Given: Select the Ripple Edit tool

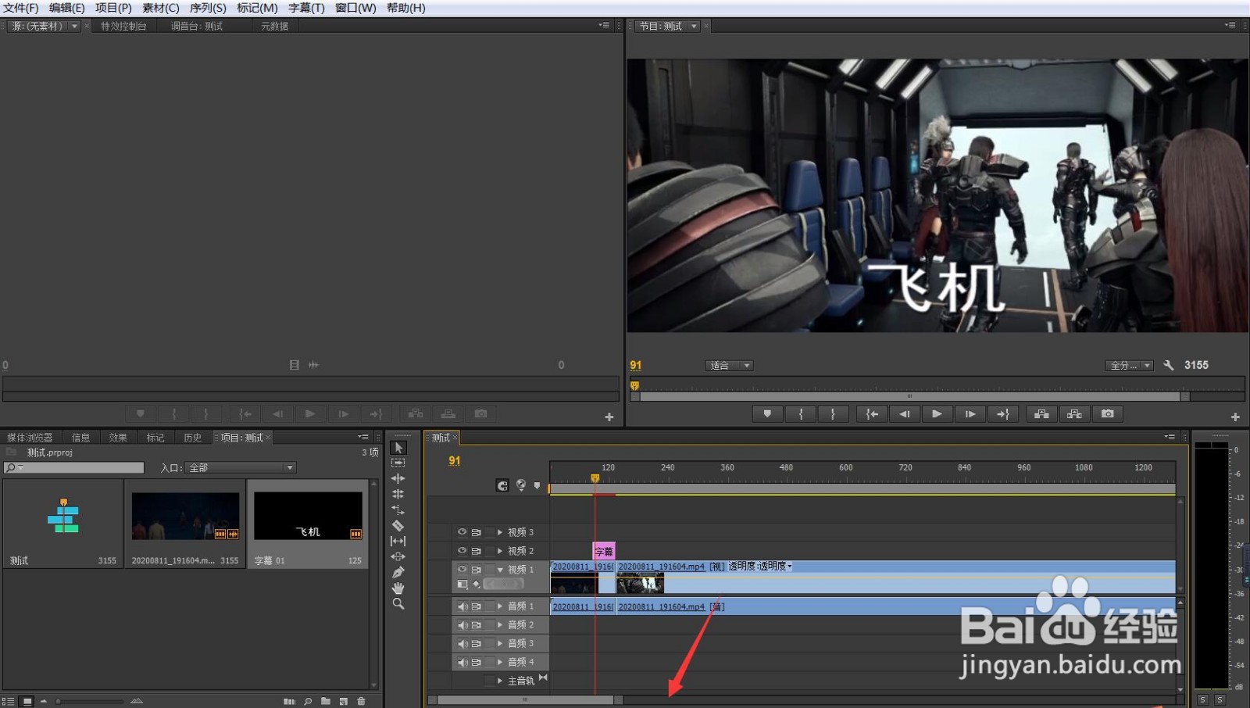Looking at the screenshot, I should coord(398,478).
